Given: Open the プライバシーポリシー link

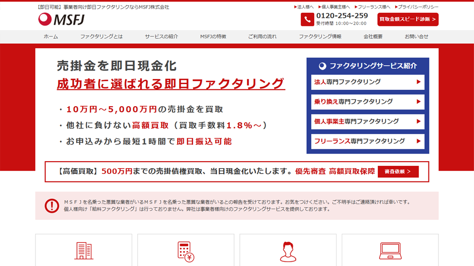Looking at the screenshot, I should click(x=417, y=7).
